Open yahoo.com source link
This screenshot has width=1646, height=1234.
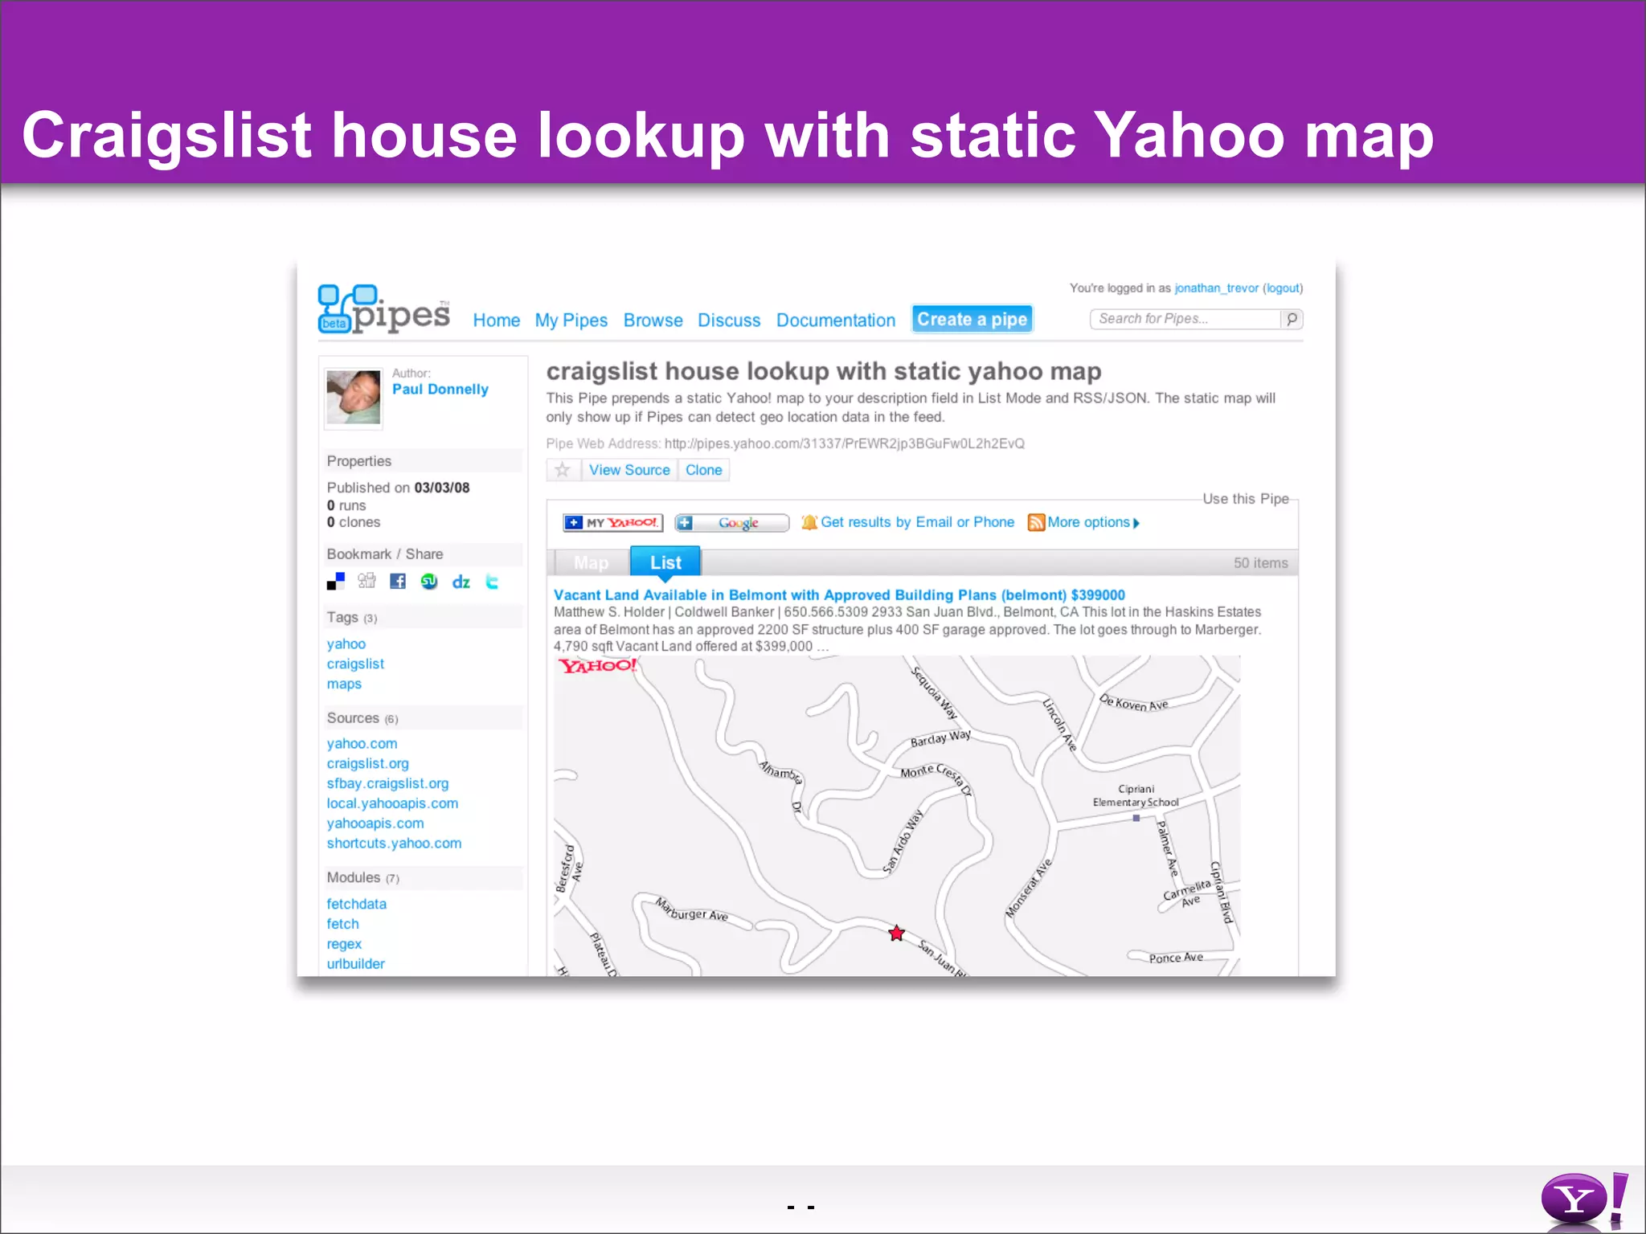tap(362, 744)
